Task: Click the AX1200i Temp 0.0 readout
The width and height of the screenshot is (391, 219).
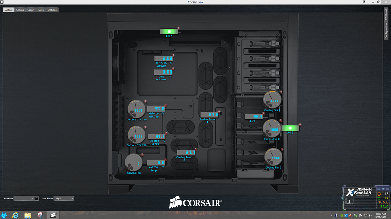Action: point(156,163)
